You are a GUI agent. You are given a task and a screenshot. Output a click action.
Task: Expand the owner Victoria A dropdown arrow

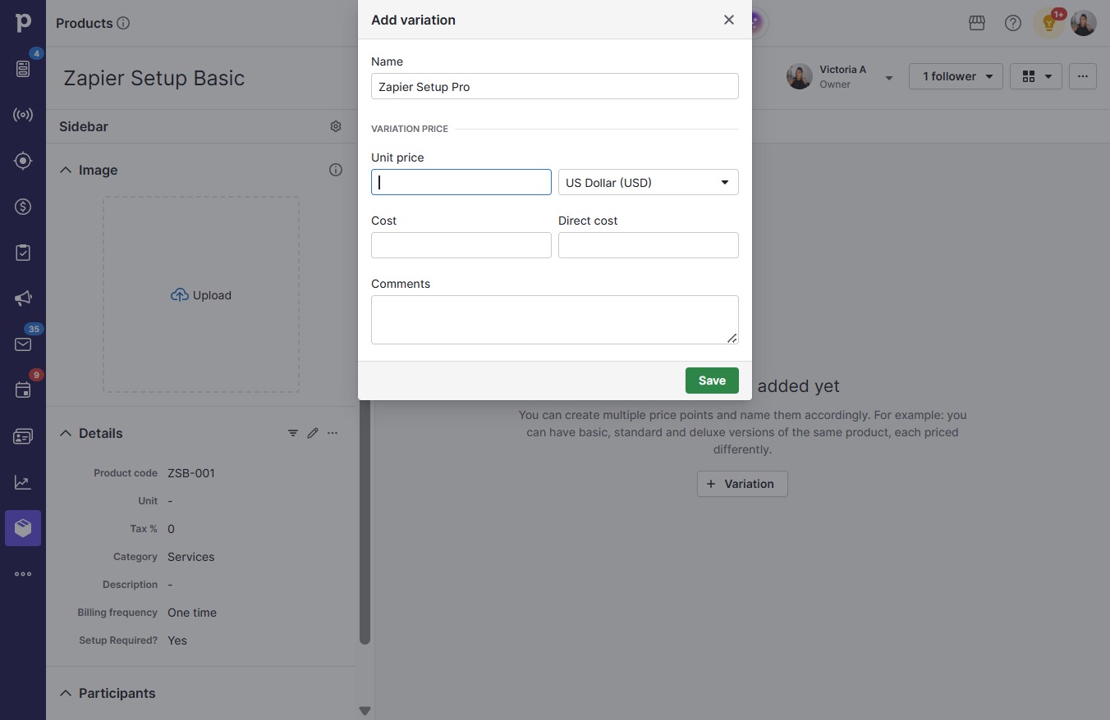click(x=888, y=78)
